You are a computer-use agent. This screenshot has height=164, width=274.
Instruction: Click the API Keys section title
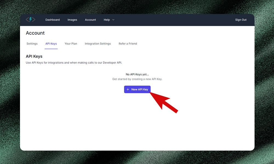(34, 56)
